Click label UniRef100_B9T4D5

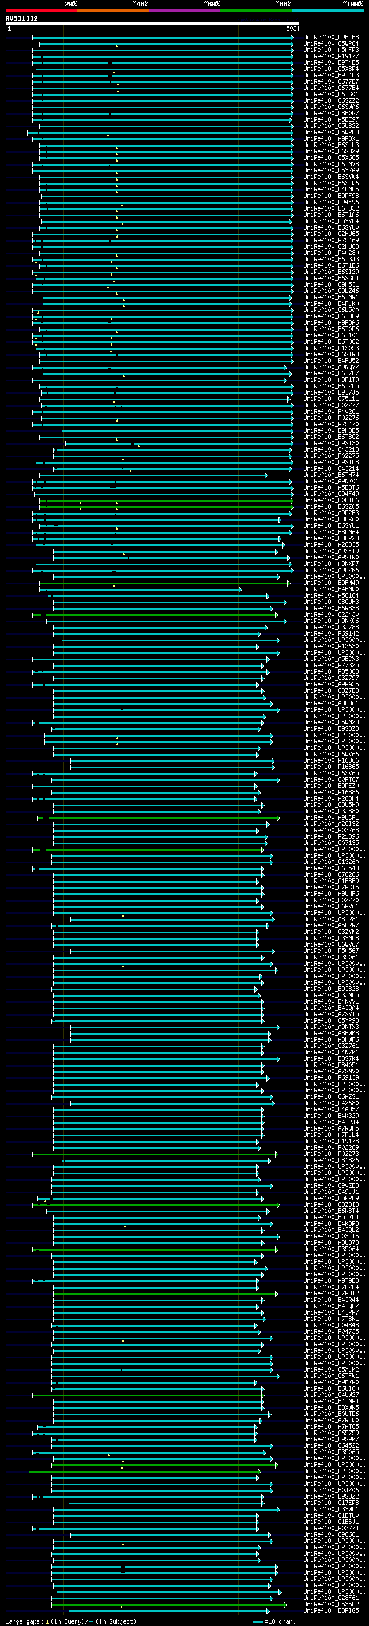point(330,62)
